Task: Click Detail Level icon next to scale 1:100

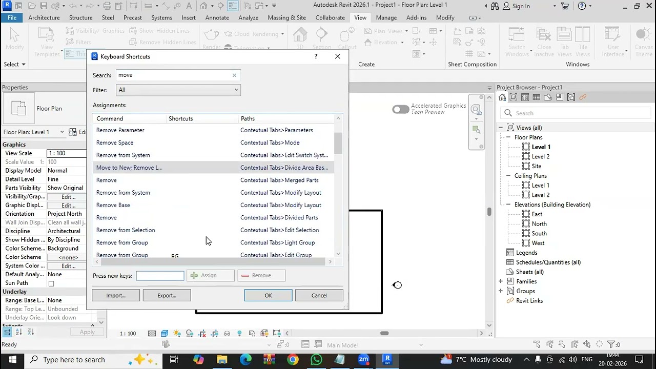Action: click(x=152, y=334)
